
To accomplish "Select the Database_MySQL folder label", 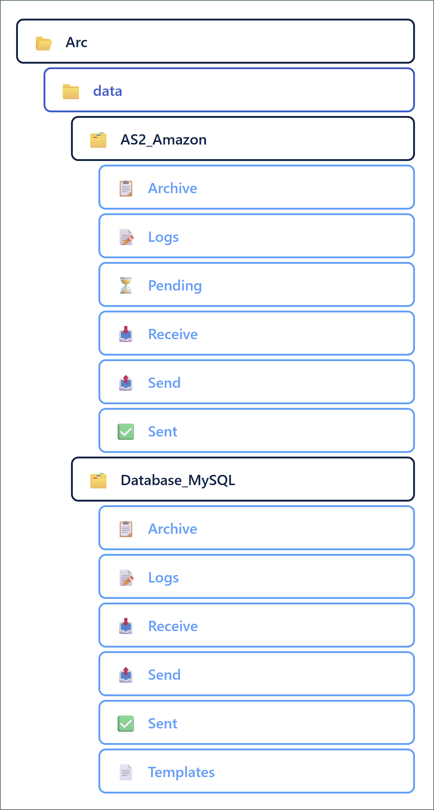I will 178,480.
